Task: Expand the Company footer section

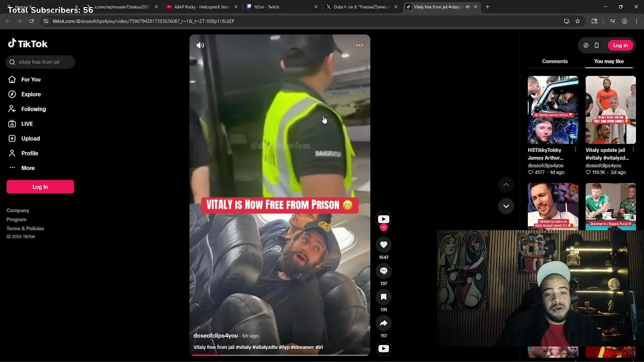Action: 18,211
